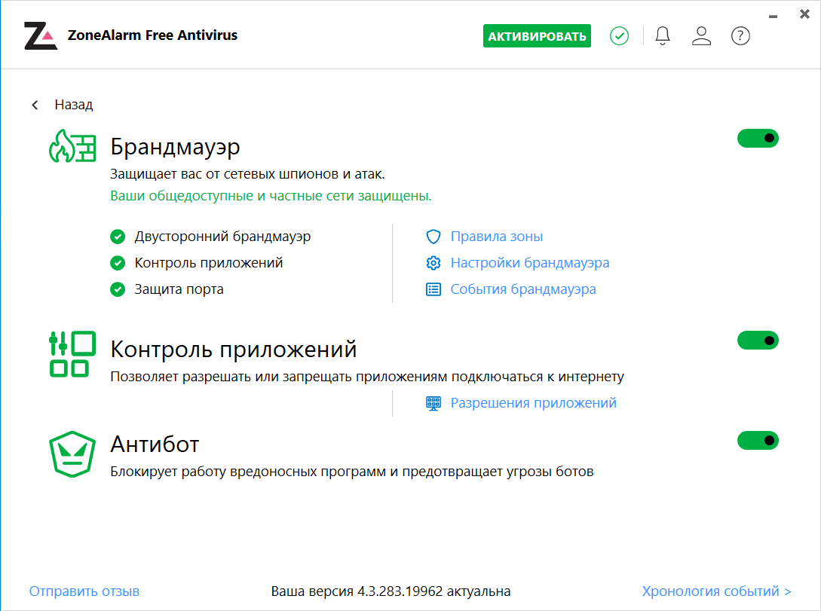Screen dimensions: 821x611
Task: Minimize the ZoneAlarm window
Action: click(773, 17)
